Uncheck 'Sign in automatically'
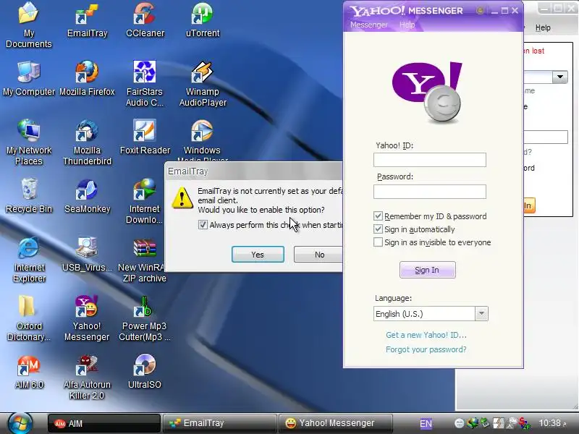579x434 pixels. pos(378,229)
